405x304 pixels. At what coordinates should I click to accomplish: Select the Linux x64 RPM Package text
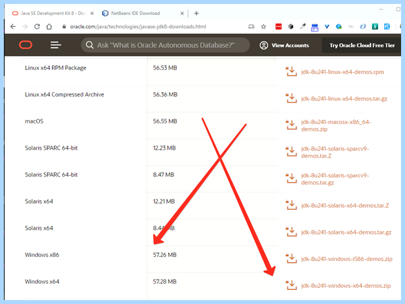(x=55, y=68)
